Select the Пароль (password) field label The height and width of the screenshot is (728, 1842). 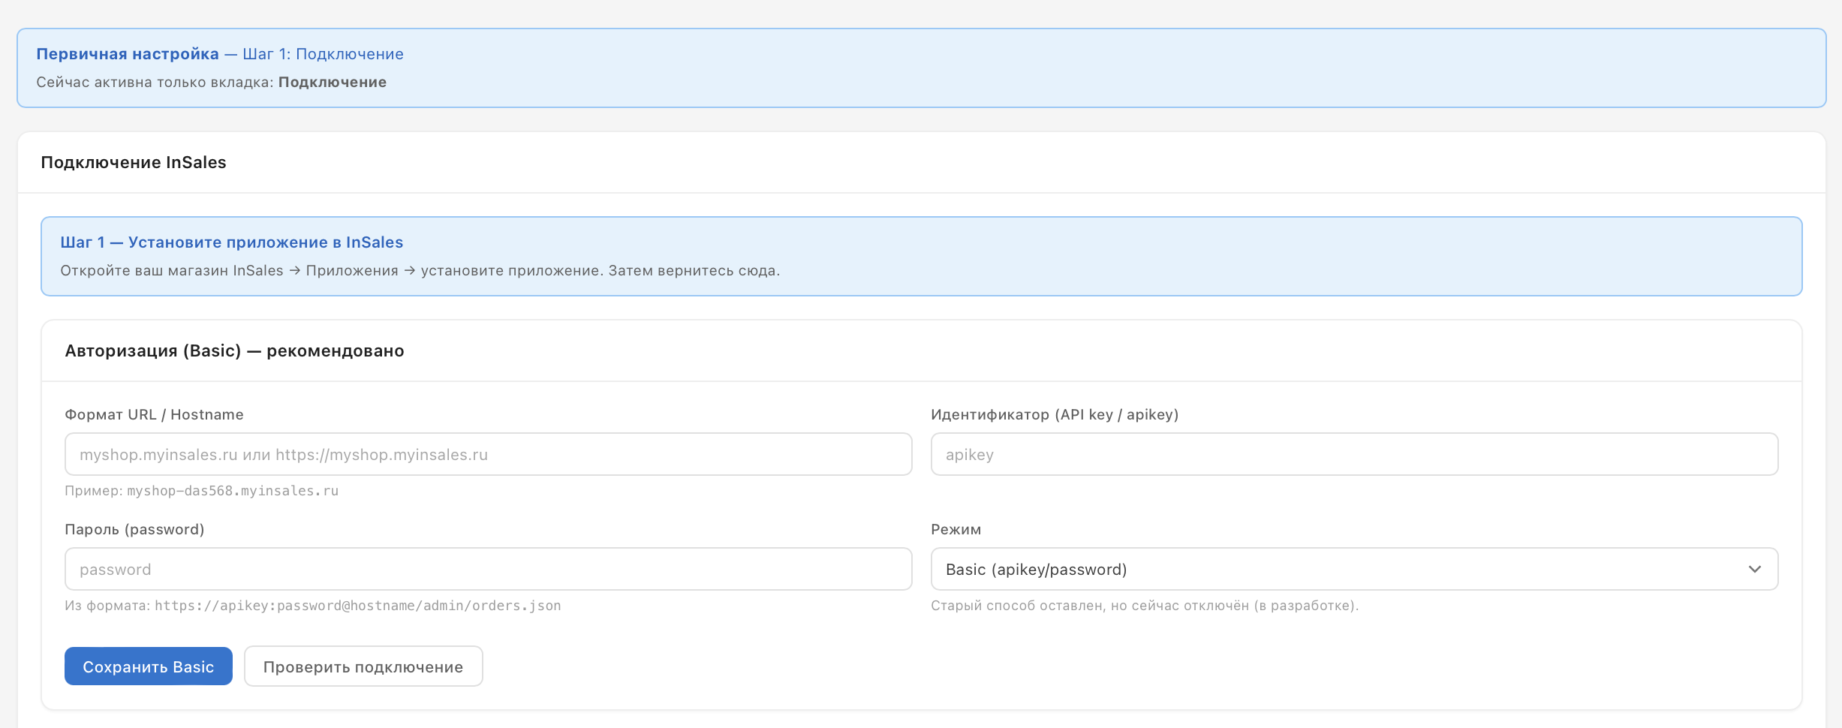coord(134,529)
